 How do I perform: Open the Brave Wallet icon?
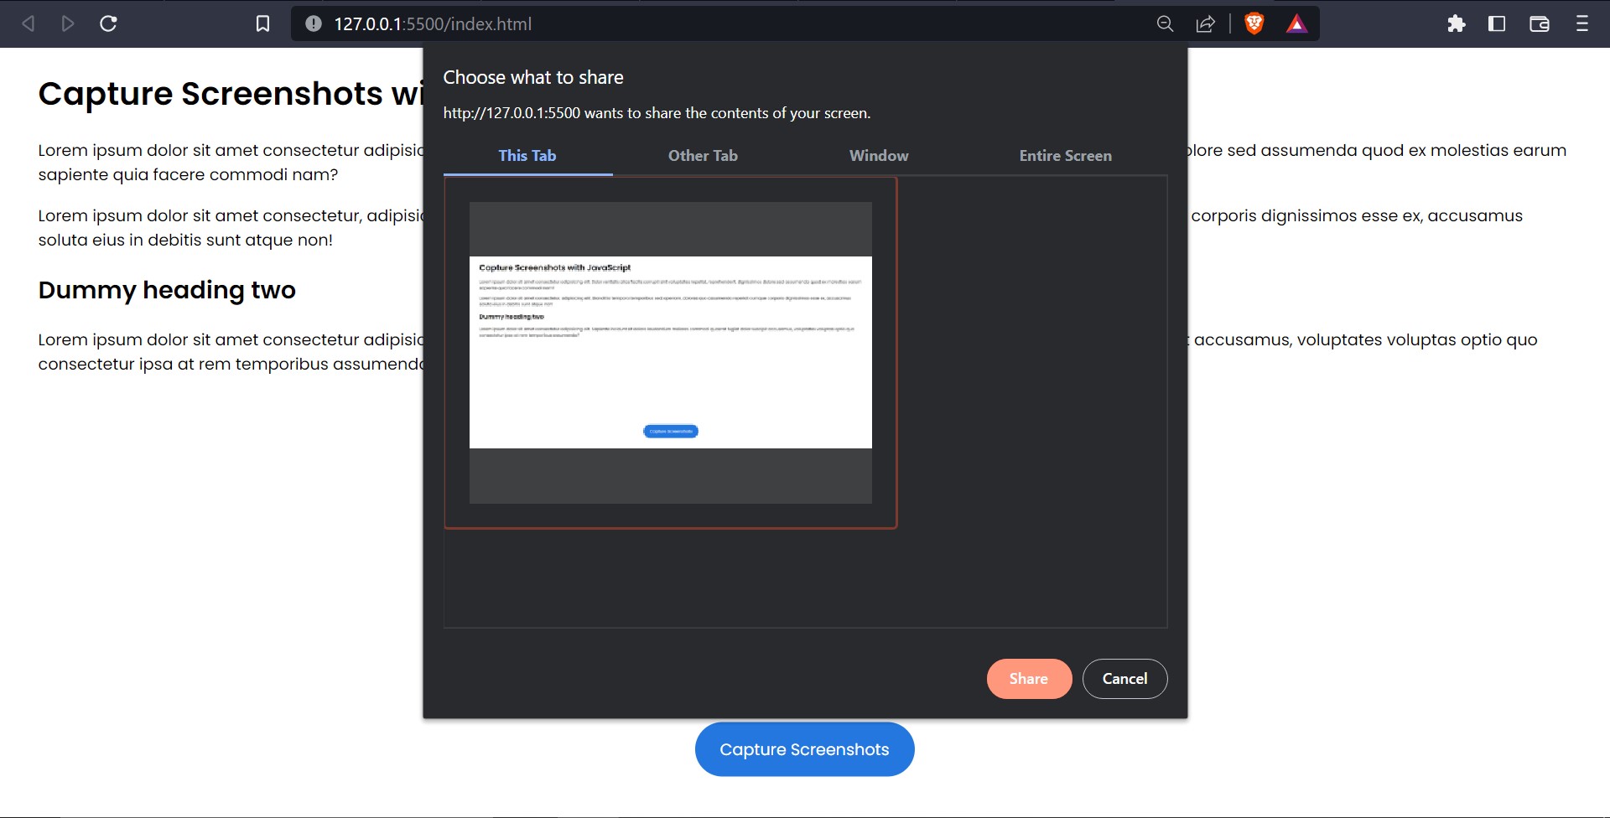coord(1540,23)
